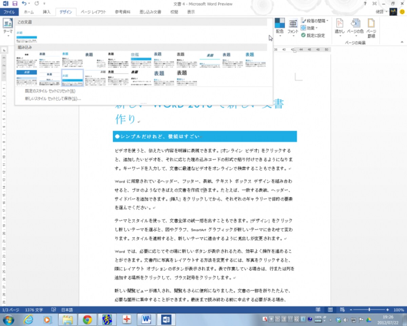
Task: Switch to the 校閲 (Review) tab
Action: (x=174, y=12)
